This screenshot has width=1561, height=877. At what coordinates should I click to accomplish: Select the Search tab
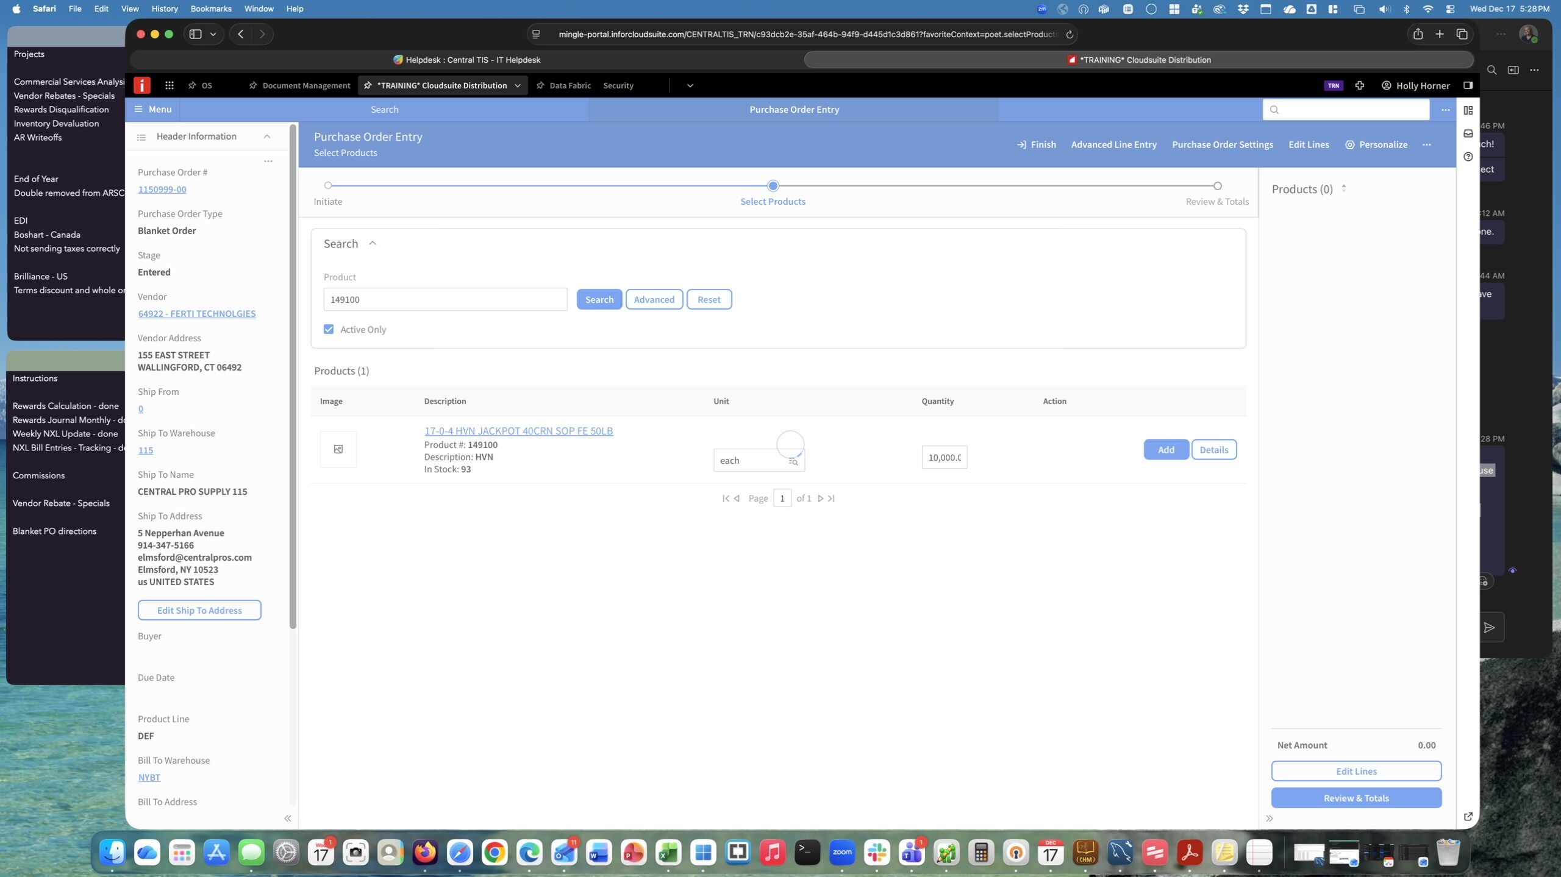(384, 110)
